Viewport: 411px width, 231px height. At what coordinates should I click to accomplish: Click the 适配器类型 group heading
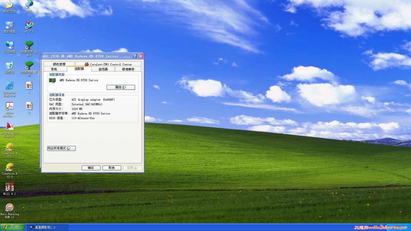click(x=57, y=75)
